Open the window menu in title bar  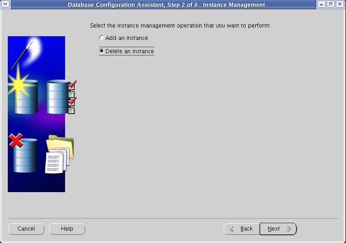point(5,4)
